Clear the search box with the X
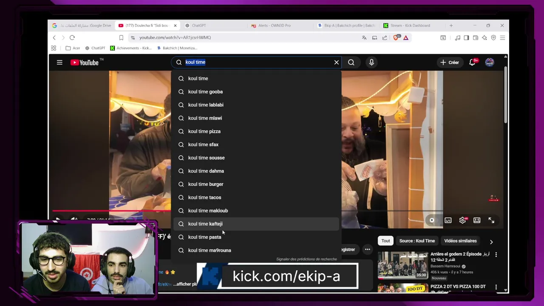The image size is (544, 306). 336,62
